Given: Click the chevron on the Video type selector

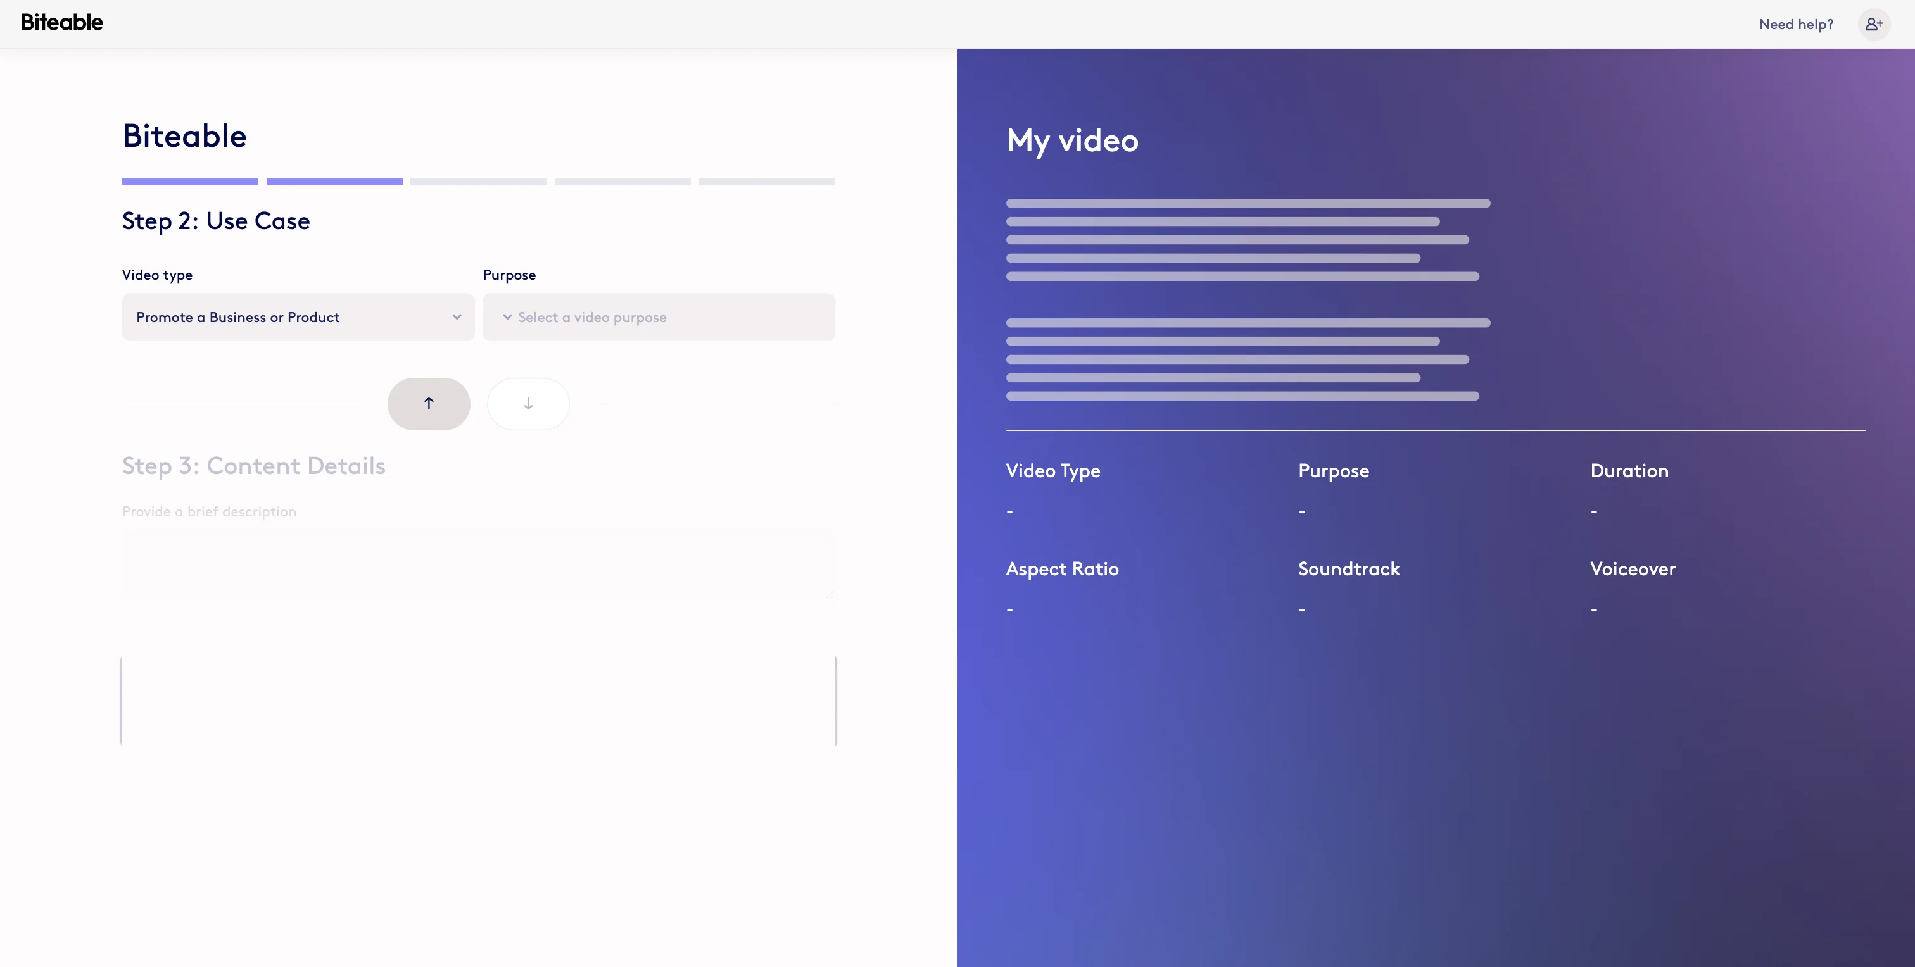Looking at the screenshot, I should pyautogui.click(x=456, y=316).
